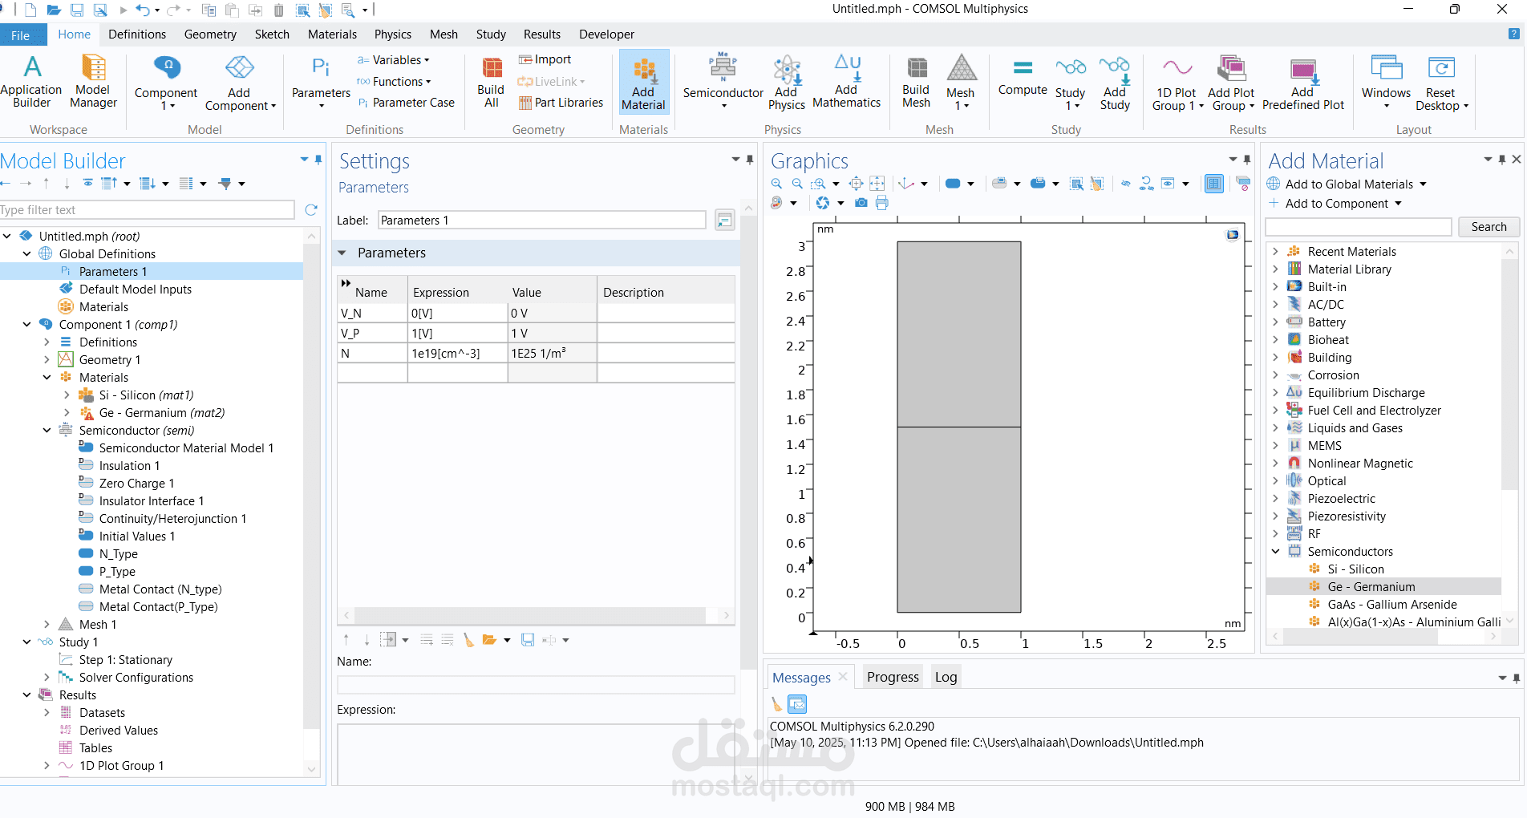This screenshot has height=818, width=1527.
Task: Click the Build All geometry icon
Action: [x=491, y=81]
